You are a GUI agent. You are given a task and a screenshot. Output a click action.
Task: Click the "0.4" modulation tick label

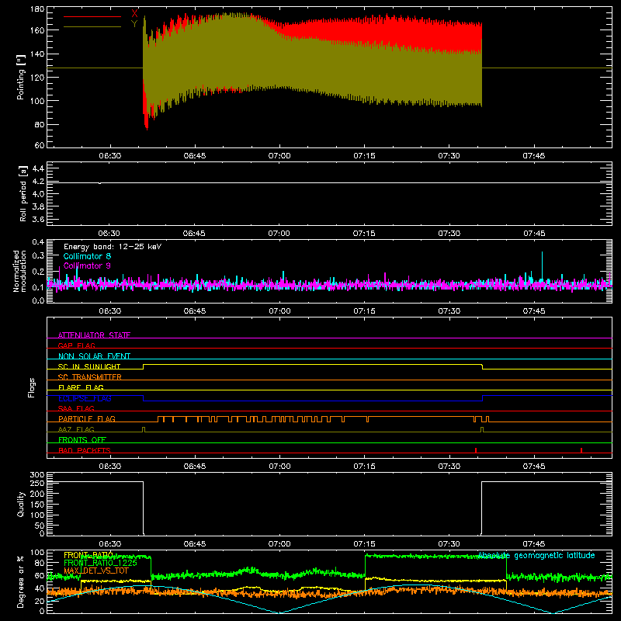coord(38,242)
